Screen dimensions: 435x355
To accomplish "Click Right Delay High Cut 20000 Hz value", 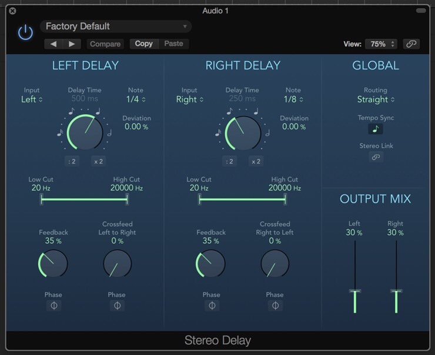I will [x=285, y=188].
